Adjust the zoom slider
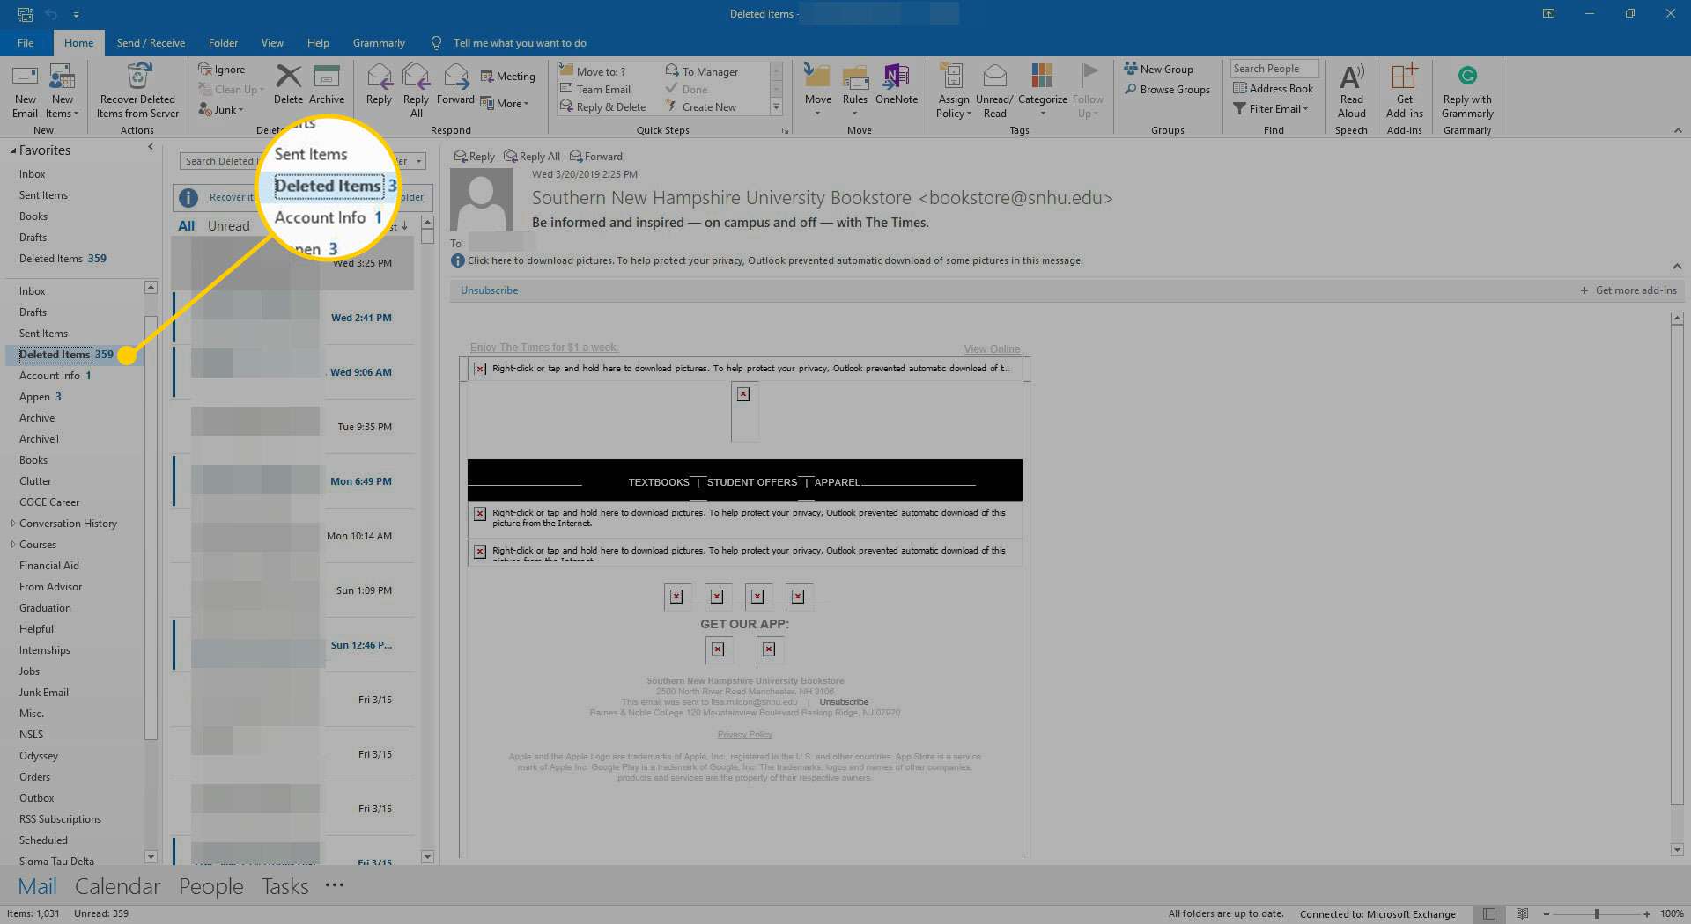Image resolution: width=1691 pixels, height=924 pixels. [x=1596, y=914]
